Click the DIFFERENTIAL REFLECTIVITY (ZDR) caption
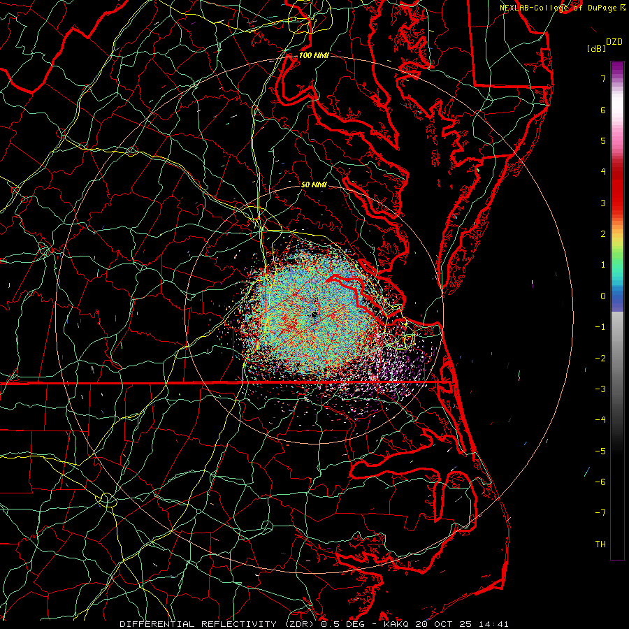This screenshot has width=629, height=629. (218, 624)
